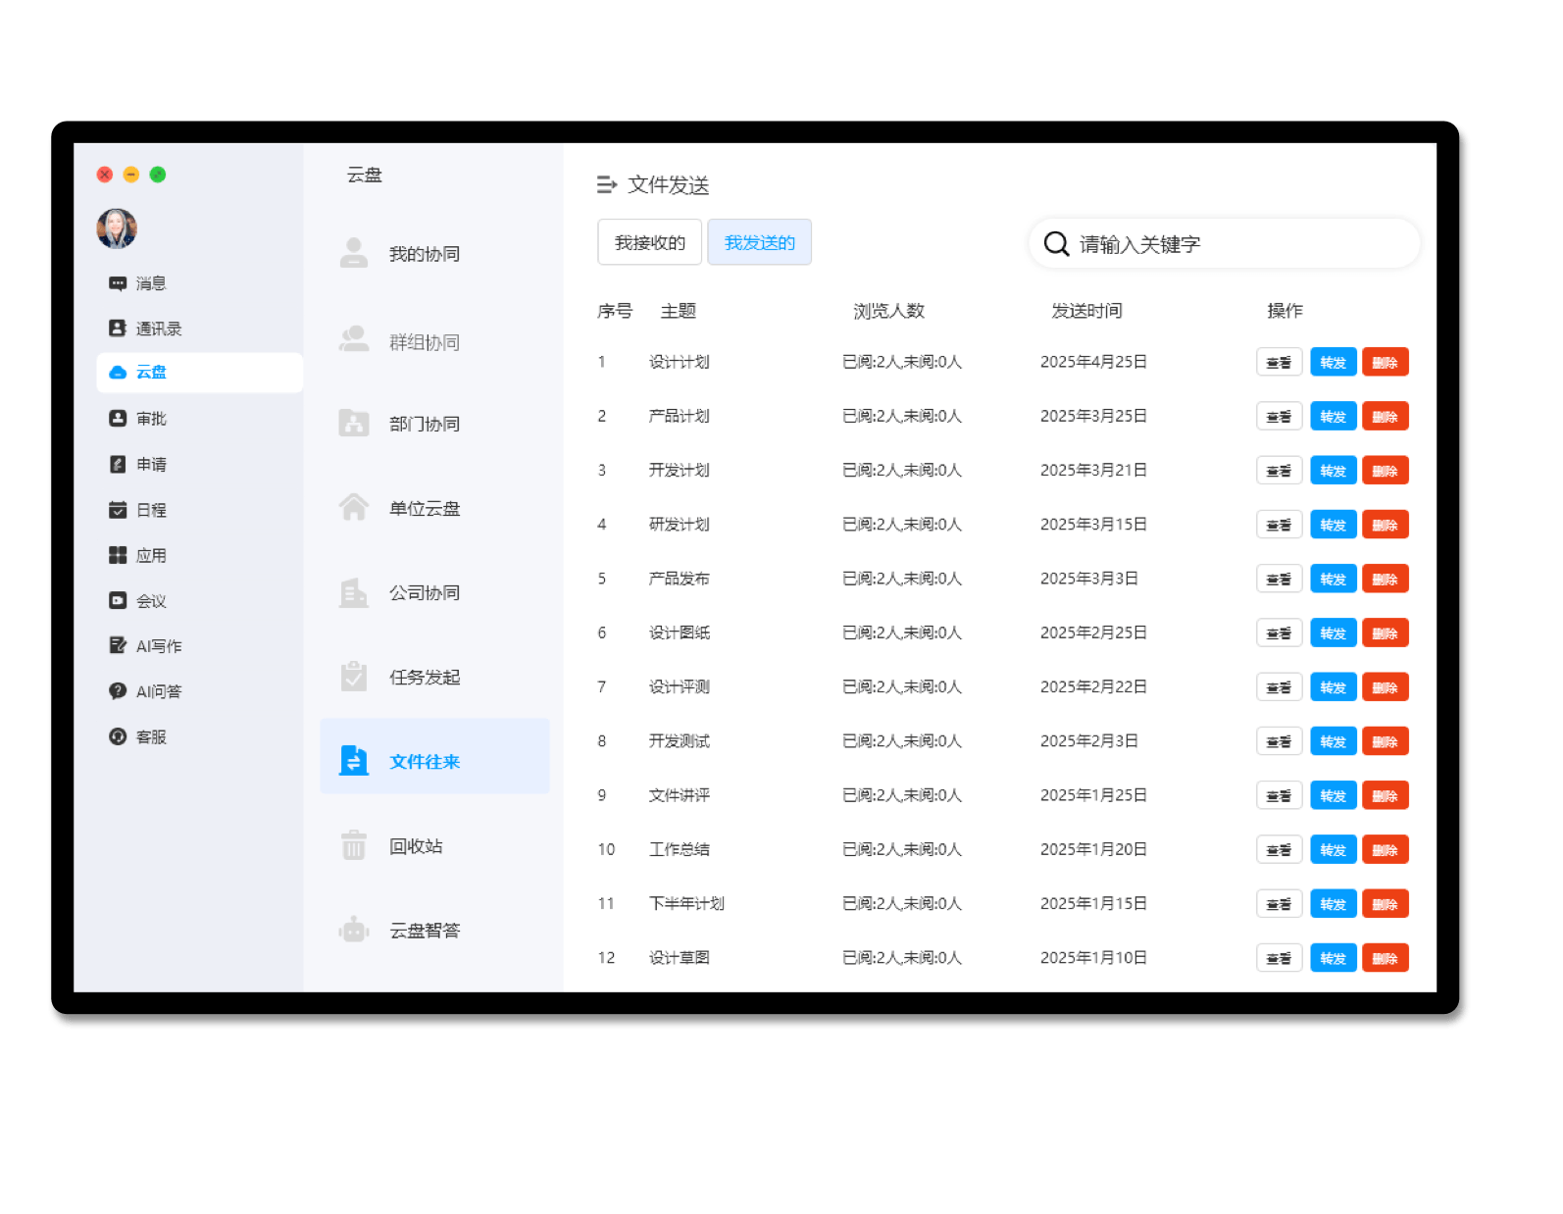This screenshot has height=1214, width=1563.
Task: Forward the 开发测试 file
Action: pyautogui.click(x=1334, y=740)
